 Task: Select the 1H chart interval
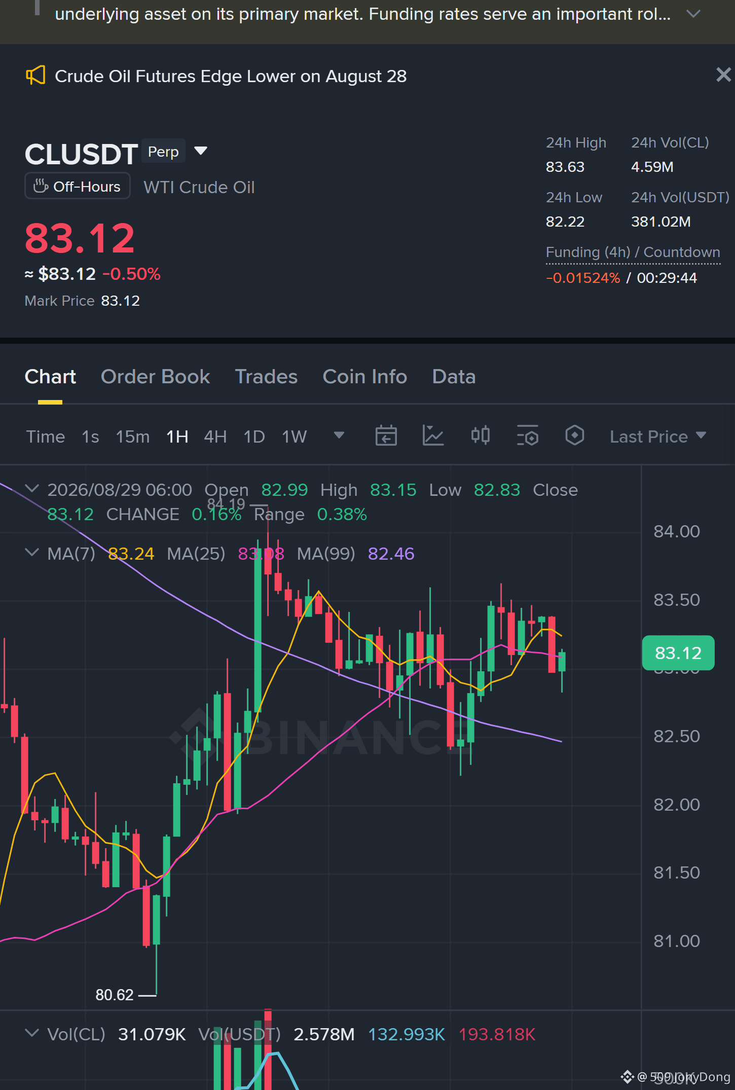pos(177,437)
